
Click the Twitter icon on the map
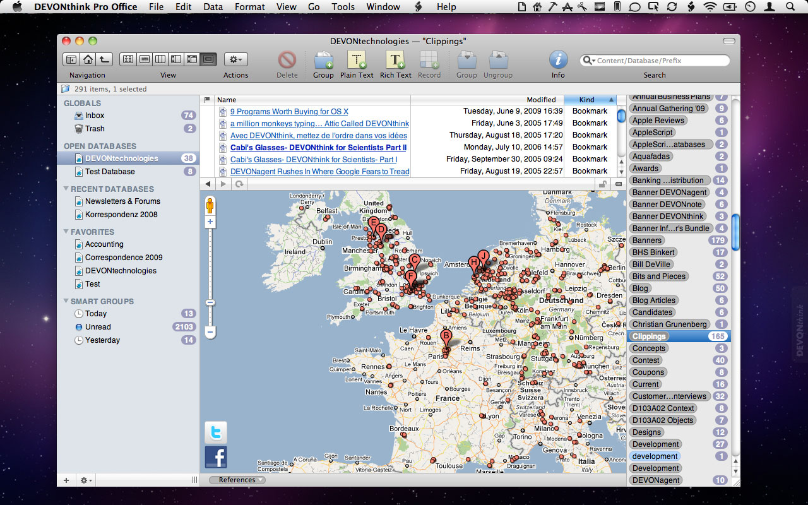[215, 432]
